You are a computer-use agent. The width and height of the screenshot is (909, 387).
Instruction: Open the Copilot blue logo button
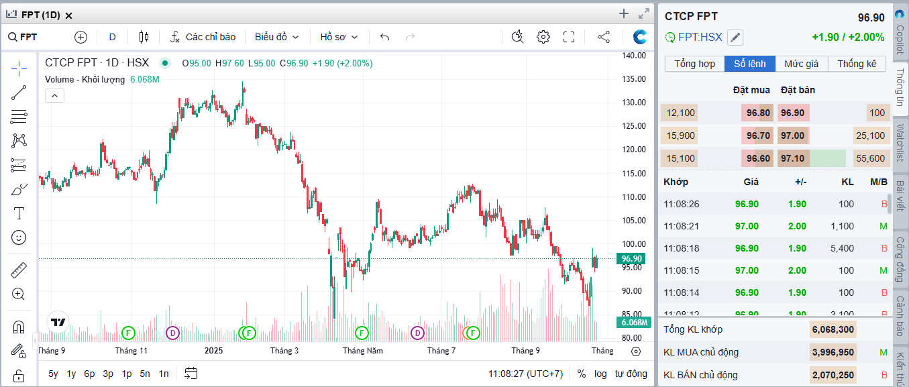point(640,37)
